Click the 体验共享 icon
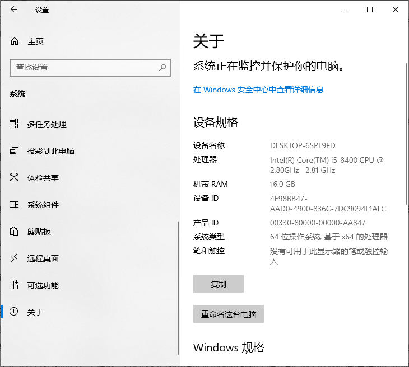 tap(15, 178)
